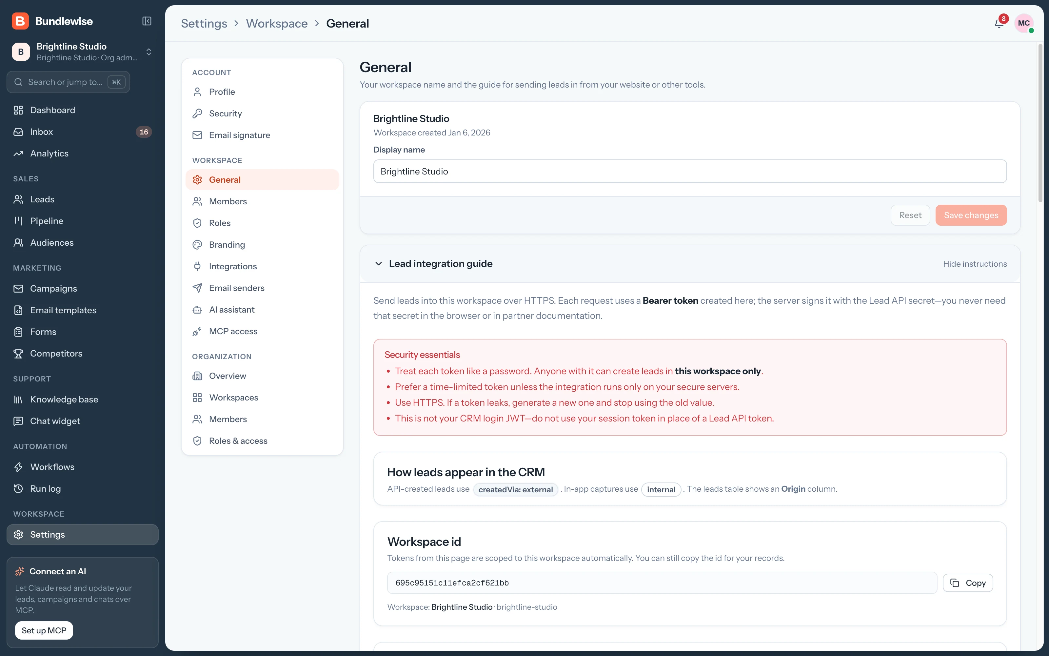This screenshot has height=656, width=1049.
Task: Open AI assistant settings
Action: tap(262, 310)
